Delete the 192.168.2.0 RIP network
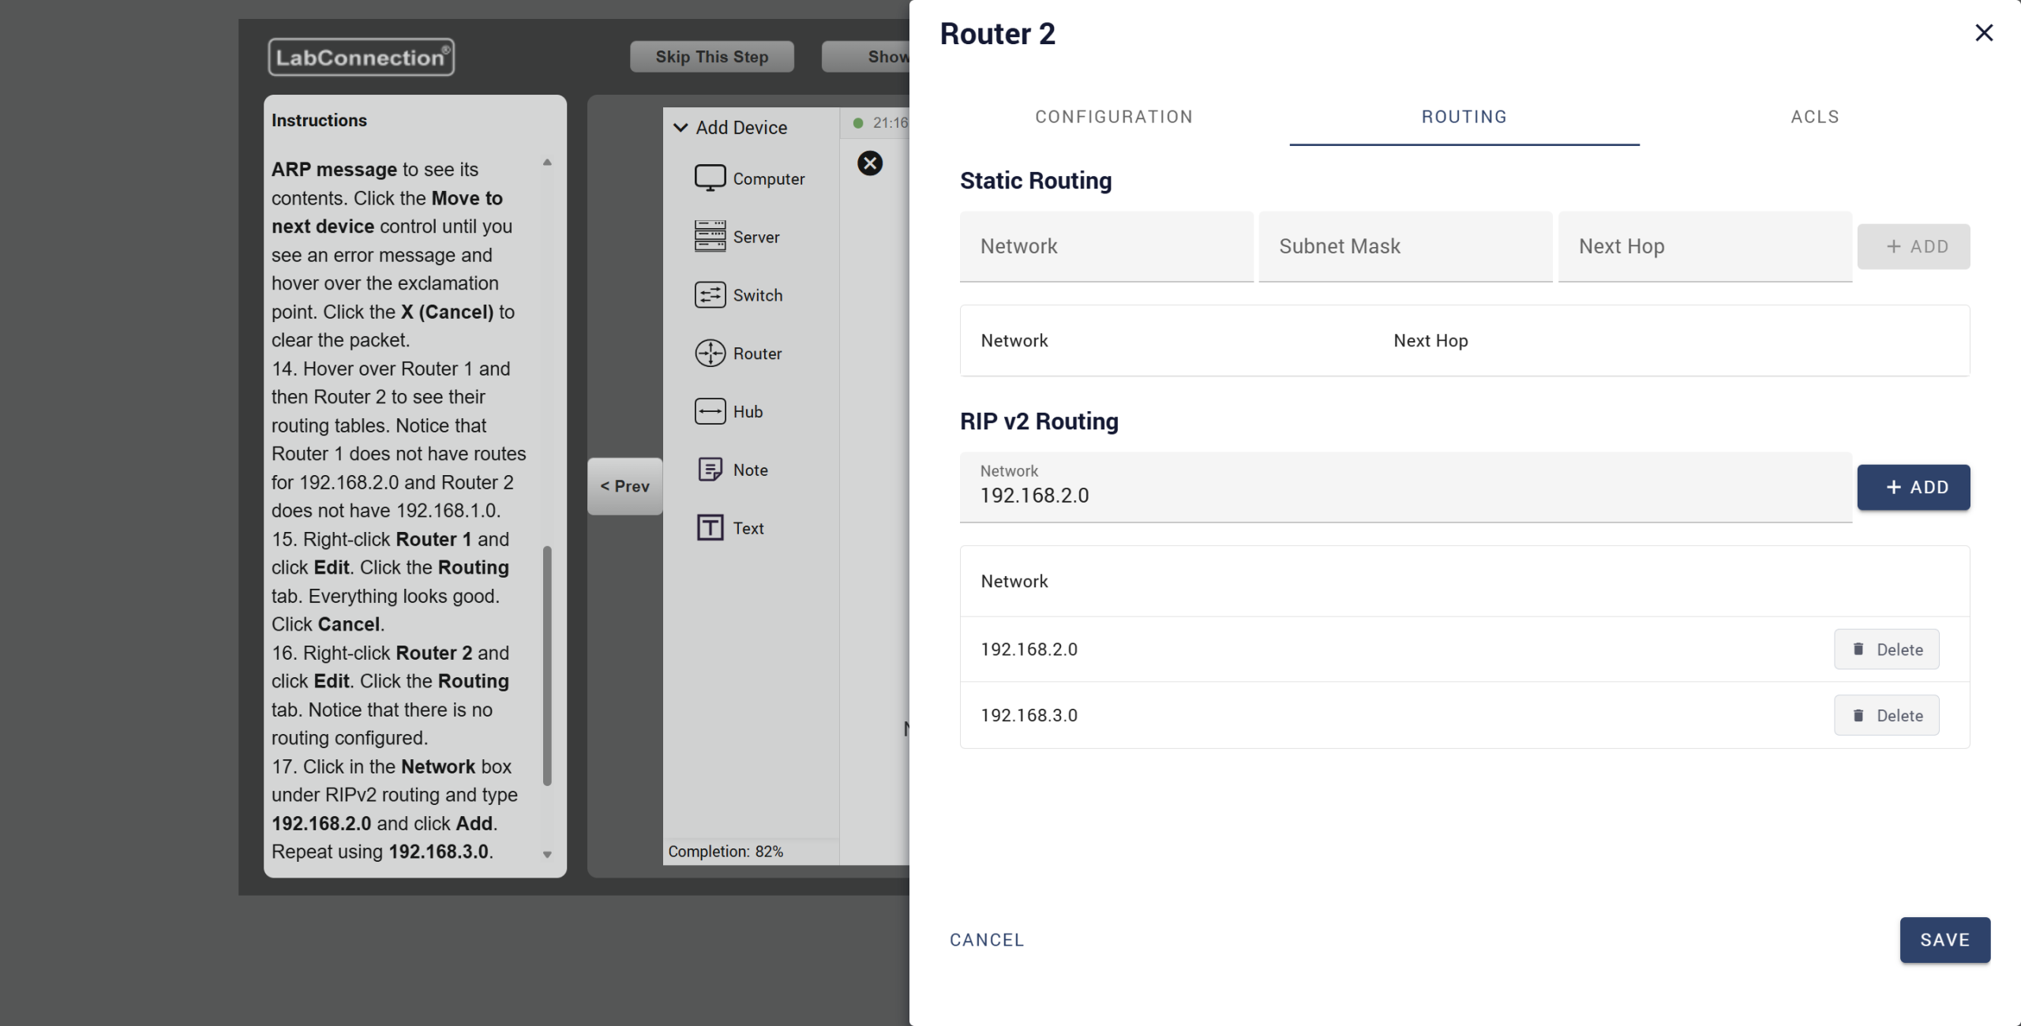Screen dimensions: 2021x1026 point(1886,650)
